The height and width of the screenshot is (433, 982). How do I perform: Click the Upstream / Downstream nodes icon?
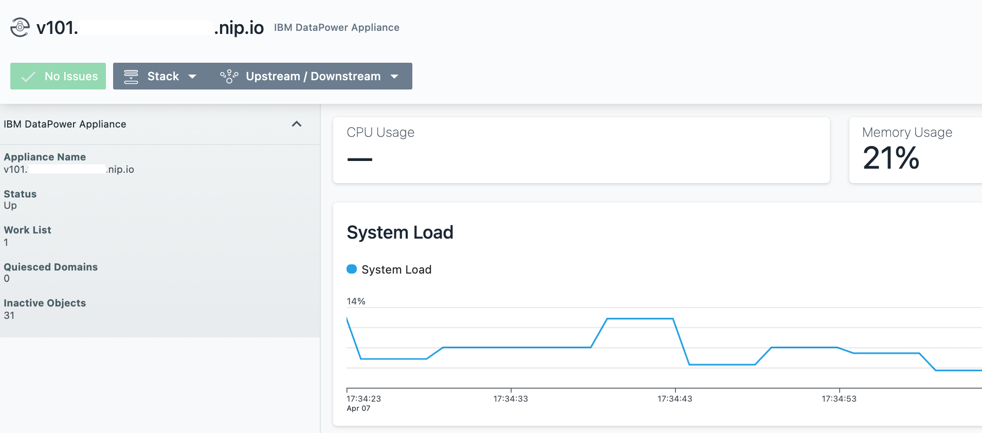tap(229, 77)
